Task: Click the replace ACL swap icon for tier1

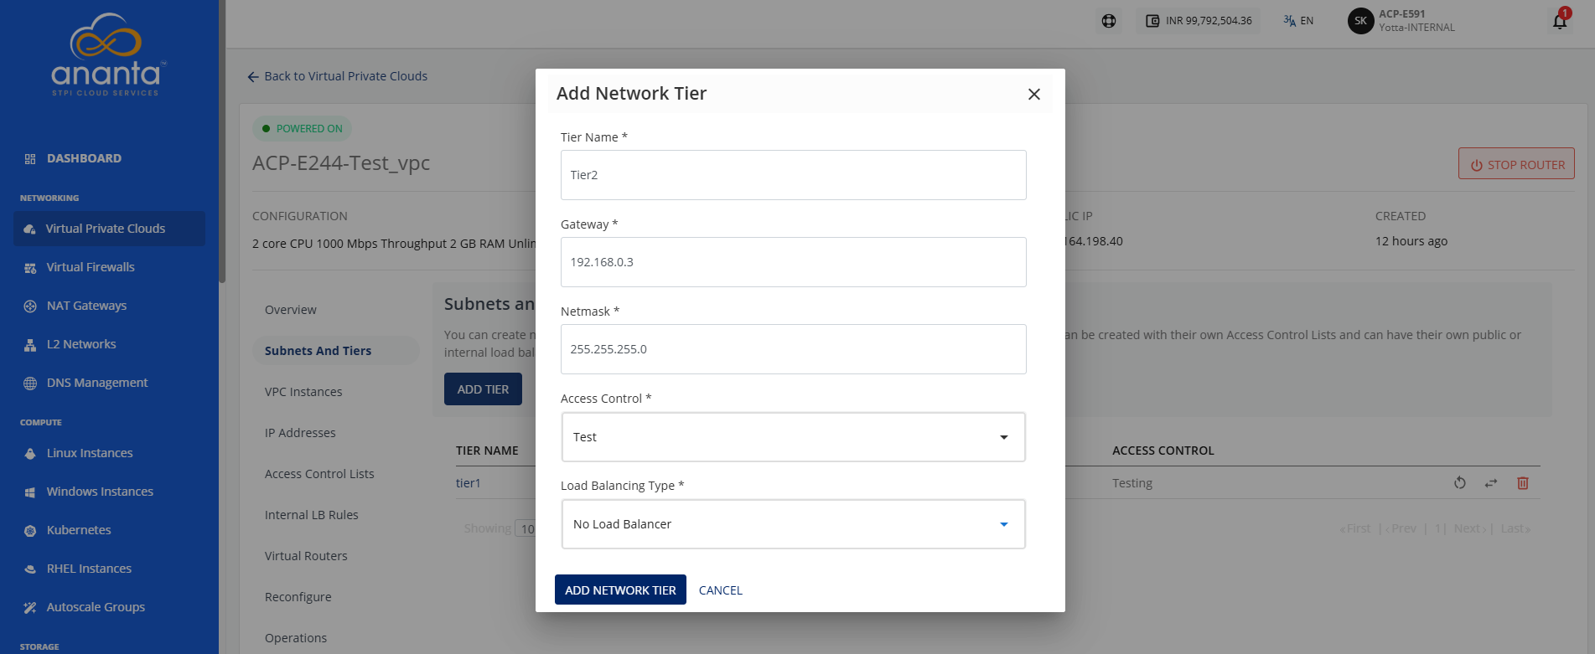Action: [x=1491, y=483]
